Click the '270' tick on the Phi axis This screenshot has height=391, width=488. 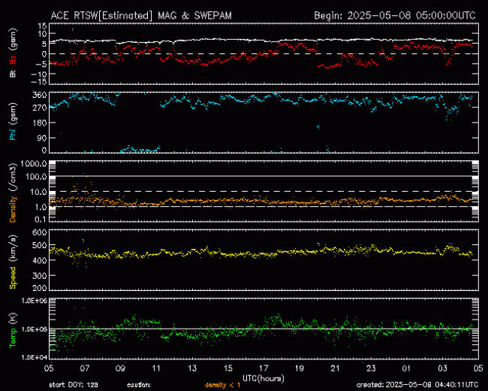(x=40, y=108)
